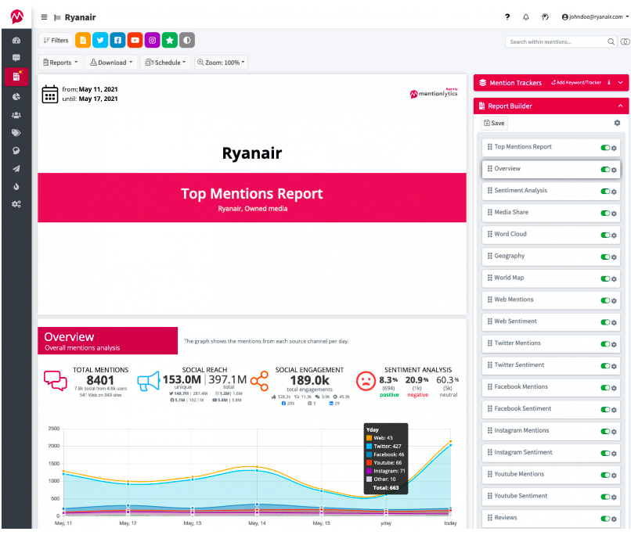Click the Youtube legend swatch in tooltip
This screenshot has height=535, width=631.
(x=369, y=462)
